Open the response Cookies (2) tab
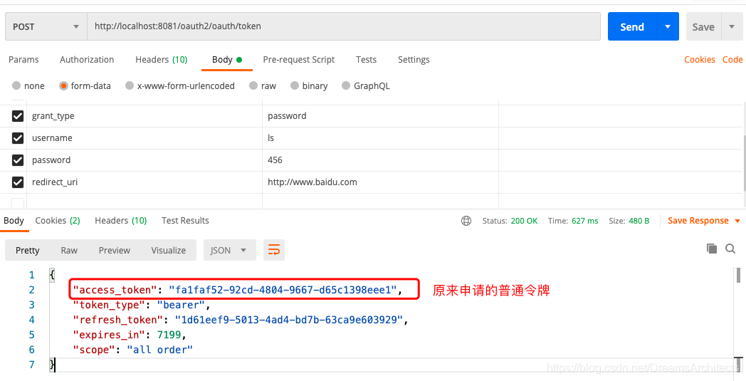This screenshot has width=746, height=381. pos(58,221)
